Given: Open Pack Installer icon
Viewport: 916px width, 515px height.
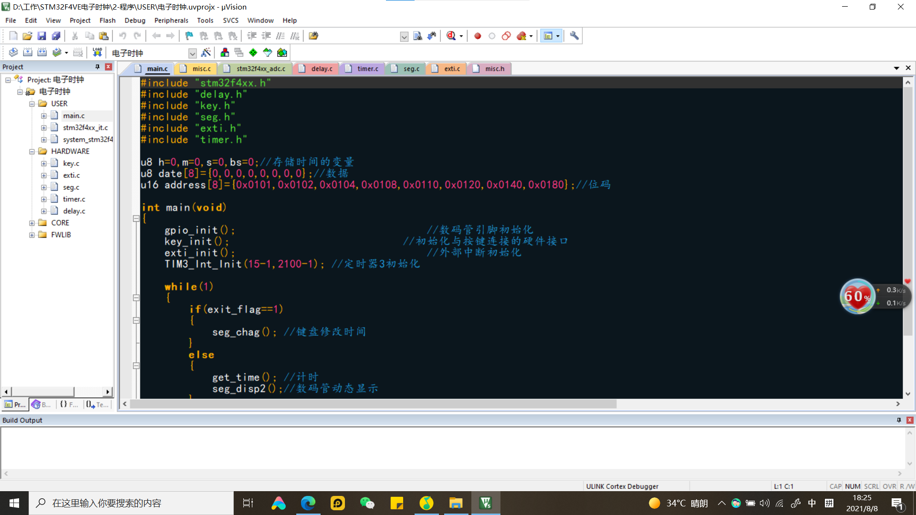Looking at the screenshot, I should click(282, 52).
